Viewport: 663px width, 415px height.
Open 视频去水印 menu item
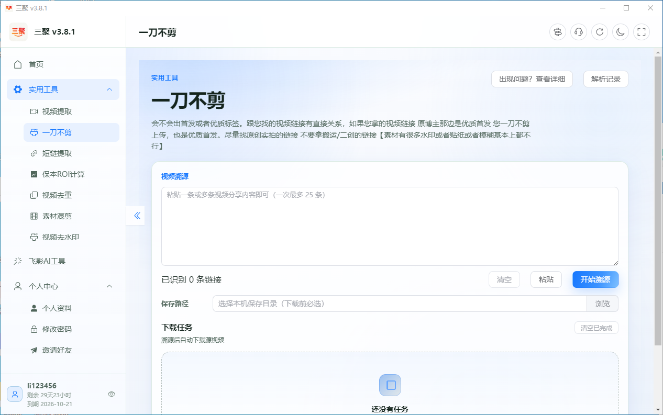click(x=71, y=237)
